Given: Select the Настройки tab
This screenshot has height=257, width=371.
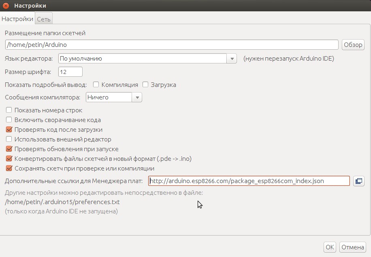Looking at the screenshot, I should [x=17, y=19].
